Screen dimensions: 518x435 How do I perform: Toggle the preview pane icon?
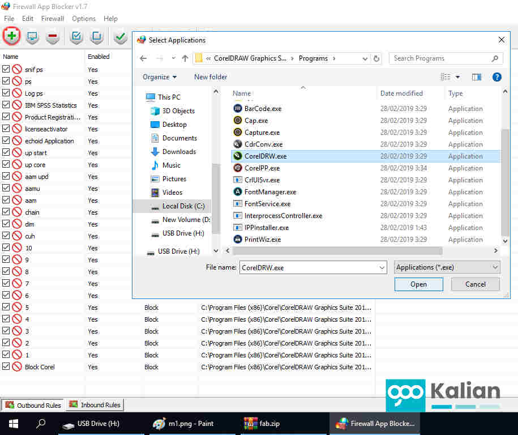coord(476,77)
